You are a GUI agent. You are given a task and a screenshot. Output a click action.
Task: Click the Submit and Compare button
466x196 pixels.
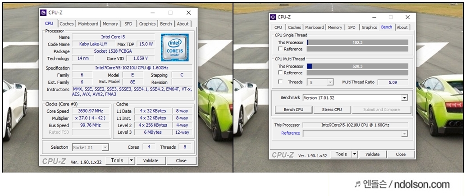pyautogui.click(x=382, y=109)
